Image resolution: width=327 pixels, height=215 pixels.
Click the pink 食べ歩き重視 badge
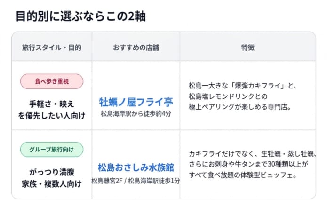(52, 81)
